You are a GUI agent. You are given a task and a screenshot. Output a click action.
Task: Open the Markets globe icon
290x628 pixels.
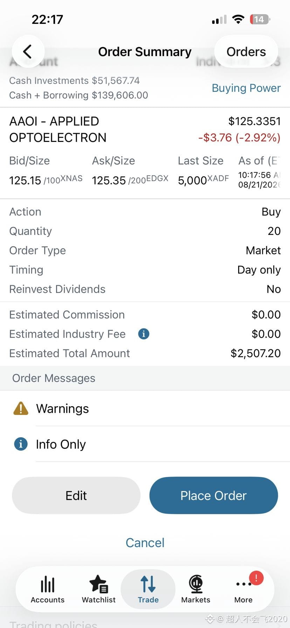[x=196, y=584]
